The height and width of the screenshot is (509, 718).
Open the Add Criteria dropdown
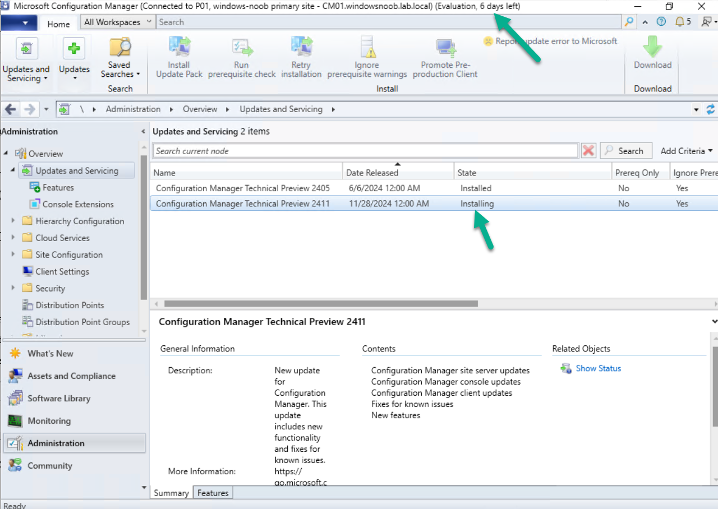coord(686,151)
